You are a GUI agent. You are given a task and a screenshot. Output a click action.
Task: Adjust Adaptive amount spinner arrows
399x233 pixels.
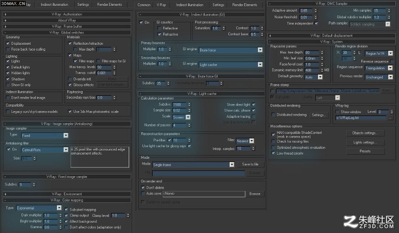(x=316, y=11)
